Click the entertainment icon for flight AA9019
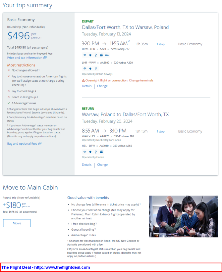 [x=101, y=152]
